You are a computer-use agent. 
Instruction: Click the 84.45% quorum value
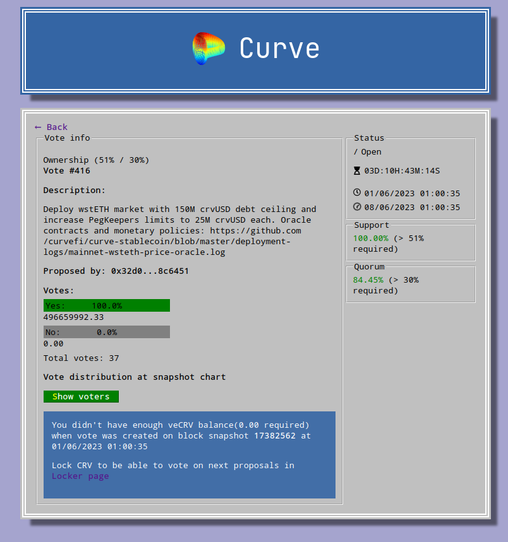pyautogui.click(x=368, y=280)
